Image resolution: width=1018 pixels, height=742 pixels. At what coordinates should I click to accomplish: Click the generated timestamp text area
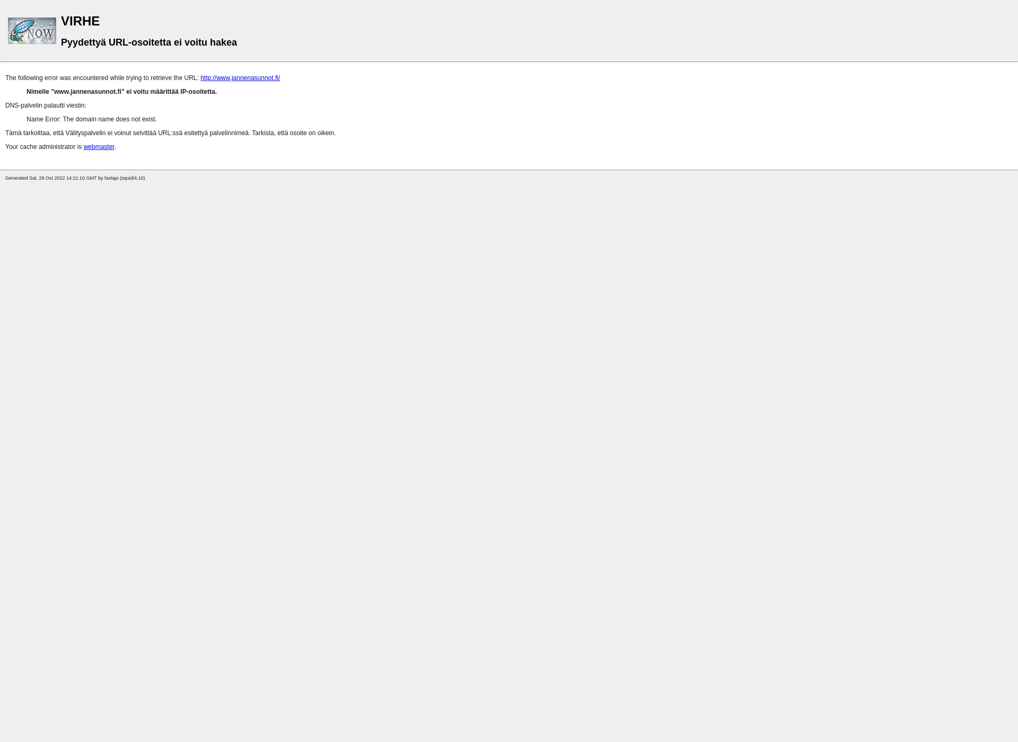[x=75, y=178]
